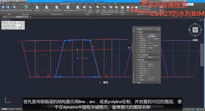Close the Advance Tool Palette bar

pos(23,22)
